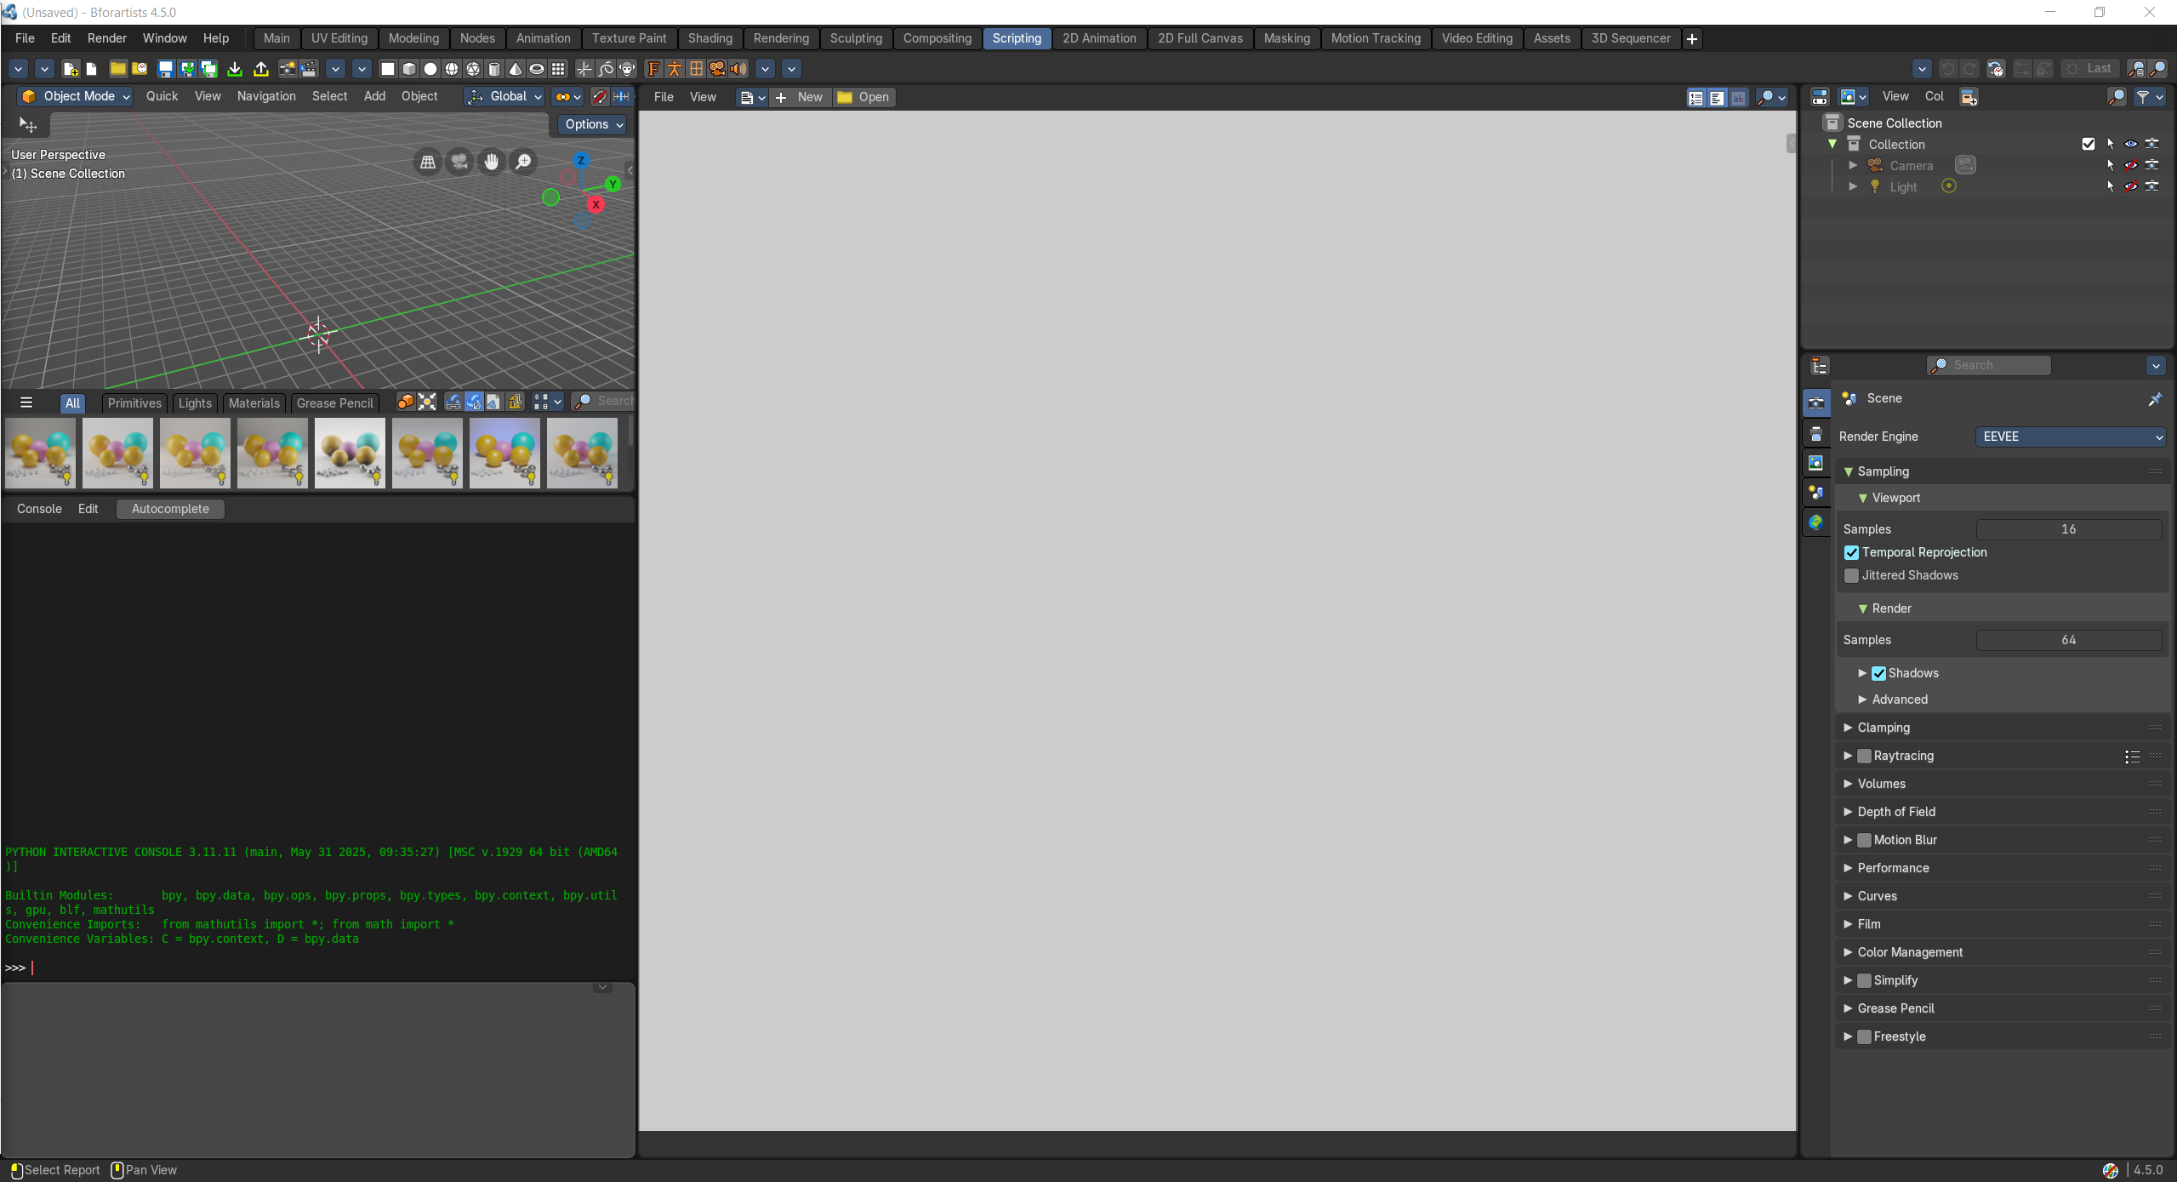
Task: Click the Render Image camera icon
Action: [x=288, y=69]
